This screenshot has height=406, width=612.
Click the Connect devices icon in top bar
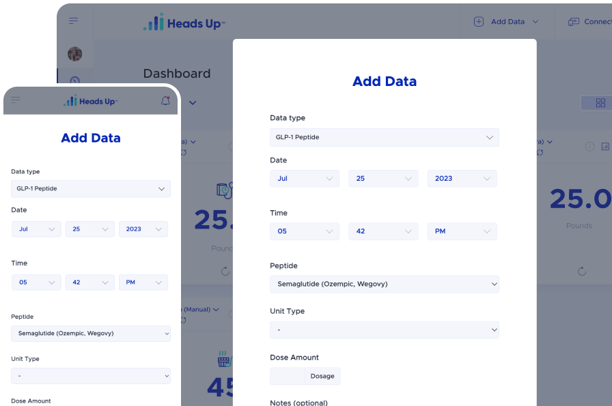573,22
